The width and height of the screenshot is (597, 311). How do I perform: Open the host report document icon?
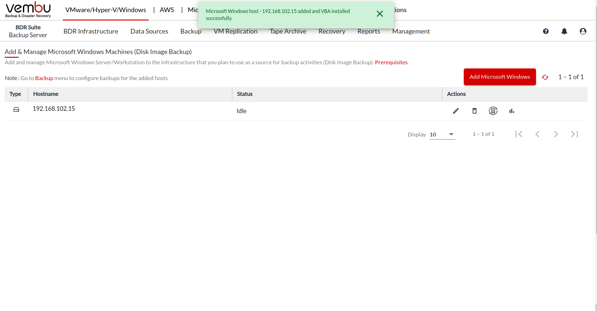point(493,111)
